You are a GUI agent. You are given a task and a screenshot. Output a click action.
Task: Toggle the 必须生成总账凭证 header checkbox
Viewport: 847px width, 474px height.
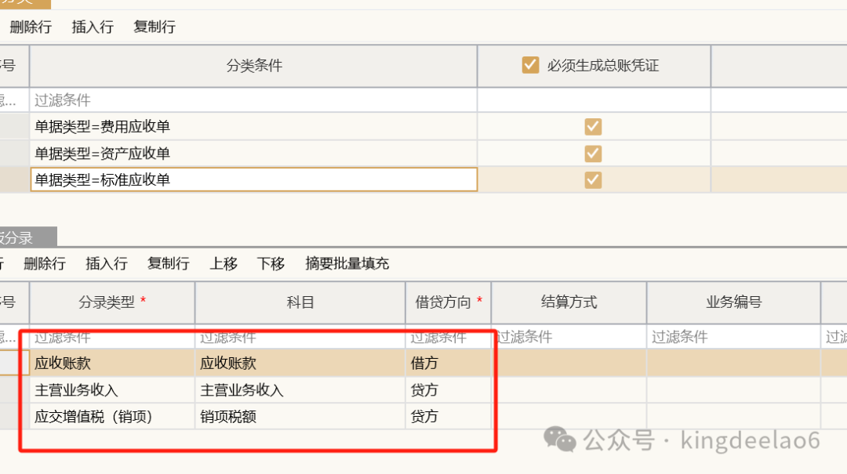(531, 66)
